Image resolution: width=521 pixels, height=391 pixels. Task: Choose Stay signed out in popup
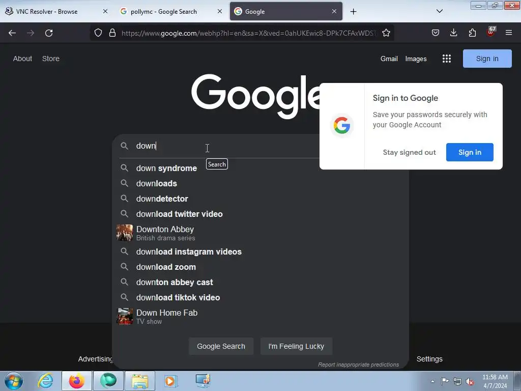(409, 152)
